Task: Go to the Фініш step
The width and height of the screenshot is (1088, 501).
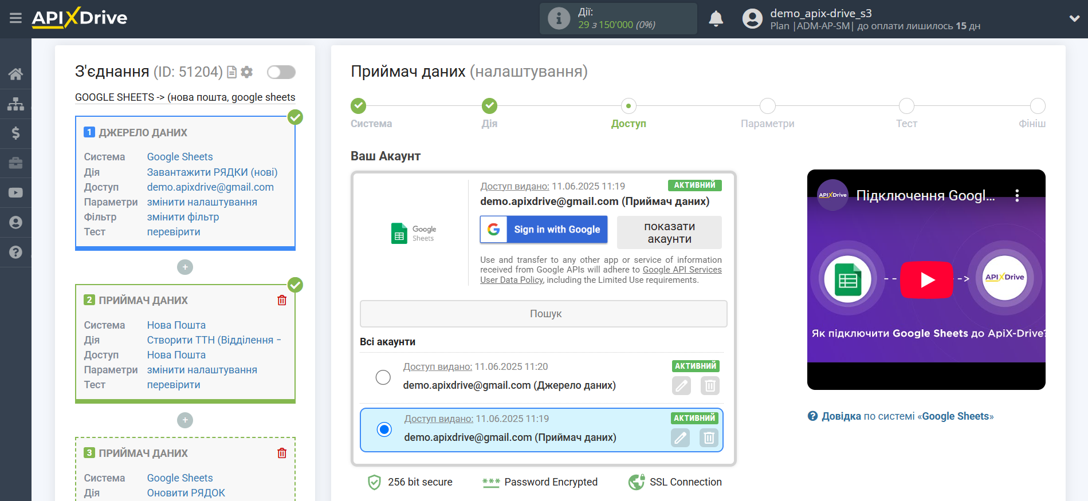Action: [1038, 106]
